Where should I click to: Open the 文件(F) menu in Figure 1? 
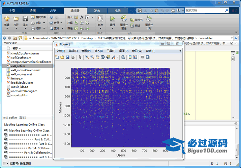point(61,51)
